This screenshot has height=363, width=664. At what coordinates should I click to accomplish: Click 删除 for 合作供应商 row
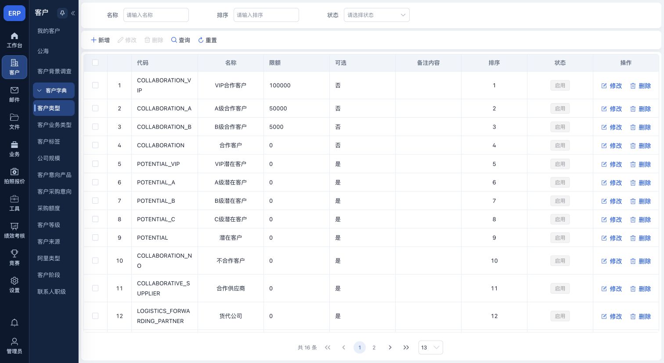click(x=641, y=288)
